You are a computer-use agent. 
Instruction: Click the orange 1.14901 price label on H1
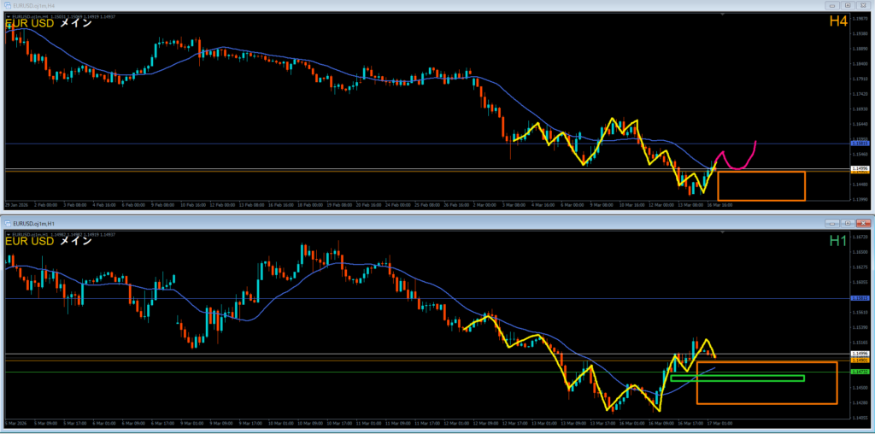[x=860, y=361]
